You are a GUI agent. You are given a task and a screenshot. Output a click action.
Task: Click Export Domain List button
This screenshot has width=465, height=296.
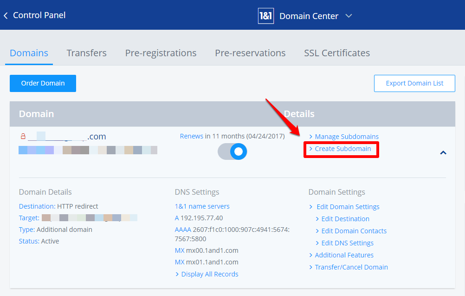point(414,84)
